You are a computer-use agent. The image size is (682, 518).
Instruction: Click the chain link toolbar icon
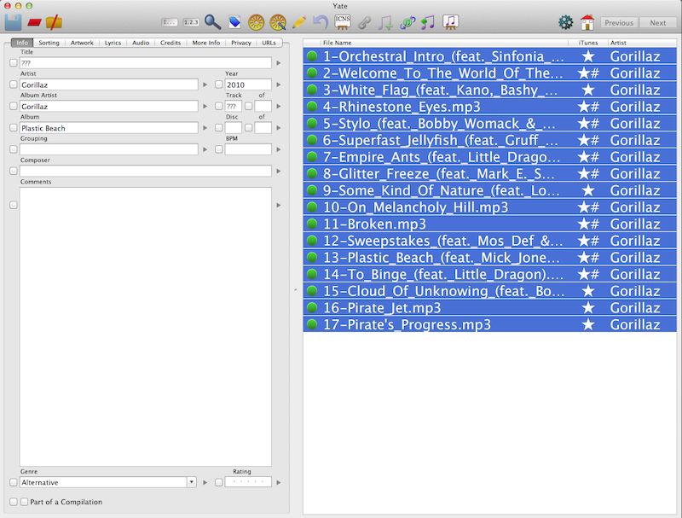tap(365, 23)
